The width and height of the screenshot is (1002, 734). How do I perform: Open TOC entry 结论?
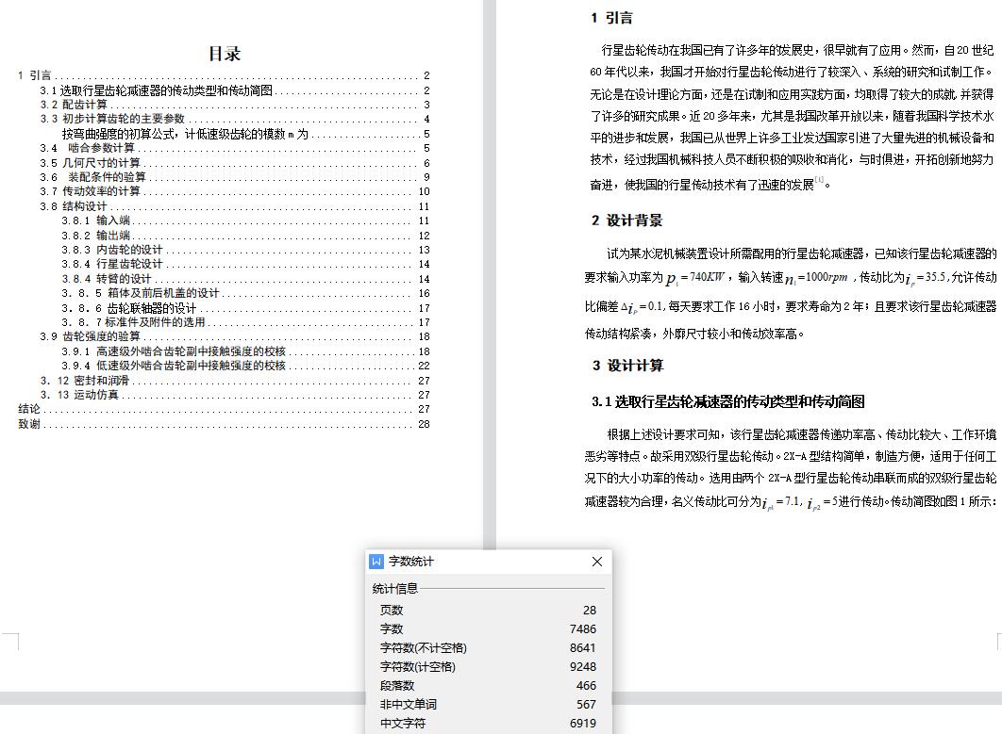tap(29, 409)
